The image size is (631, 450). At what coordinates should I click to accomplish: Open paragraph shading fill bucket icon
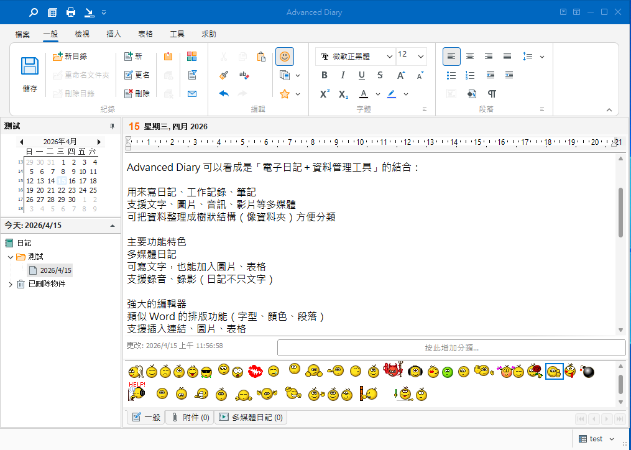472,94
